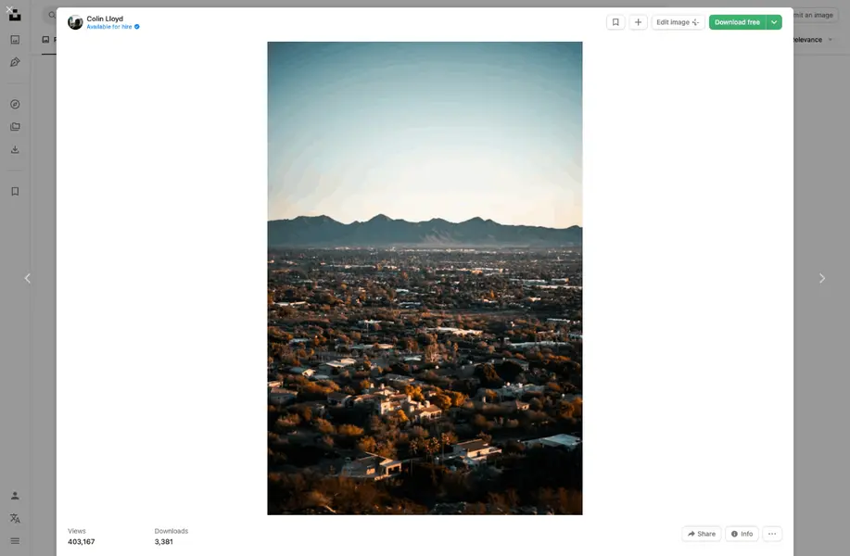Click the language translation icon

point(14,518)
